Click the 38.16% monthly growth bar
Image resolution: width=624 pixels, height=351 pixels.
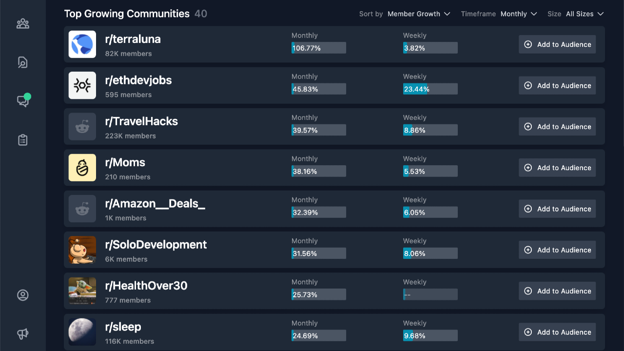pyautogui.click(x=319, y=171)
